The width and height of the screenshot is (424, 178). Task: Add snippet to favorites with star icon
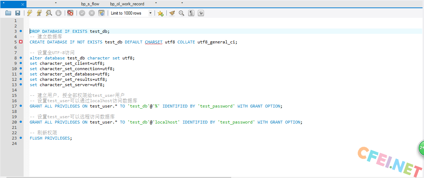(160, 13)
